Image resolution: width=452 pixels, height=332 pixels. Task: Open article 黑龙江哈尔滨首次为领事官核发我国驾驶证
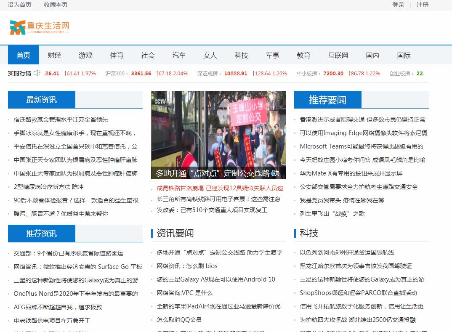356,266
